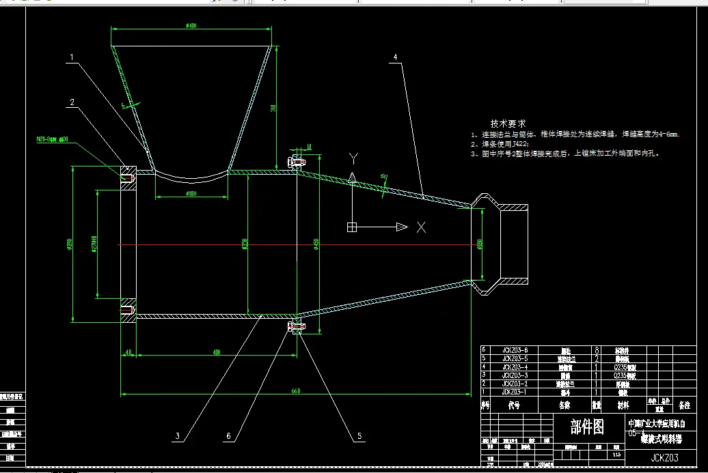The width and height of the screenshot is (708, 473).
Task: Select cell "JCKZ03-4" in parts list
Action: (515, 367)
